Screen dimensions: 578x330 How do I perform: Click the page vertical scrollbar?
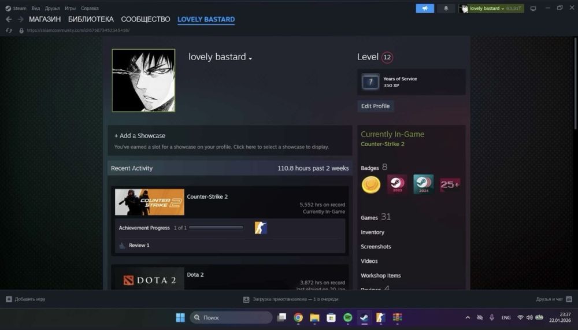pos(575,83)
